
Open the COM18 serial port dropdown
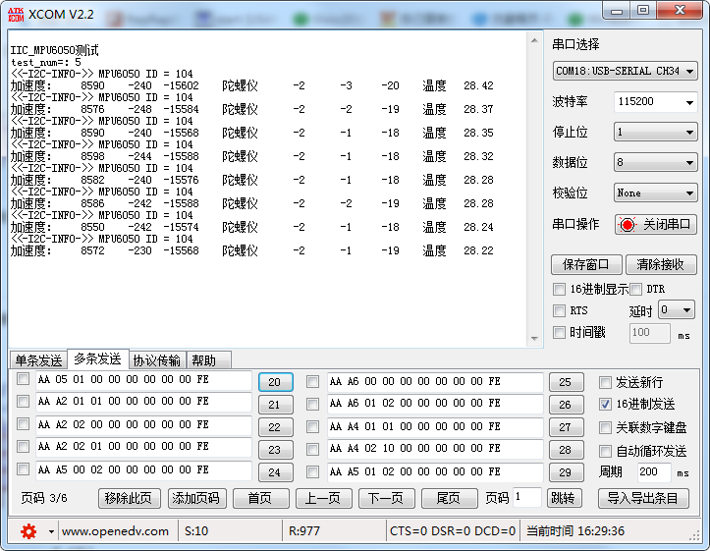point(625,71)
